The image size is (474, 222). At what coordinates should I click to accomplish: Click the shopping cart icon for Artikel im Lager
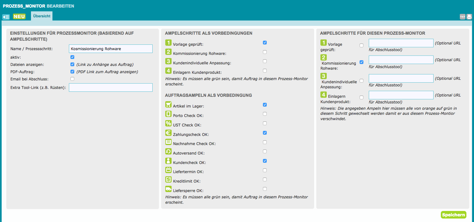(168, 104)
